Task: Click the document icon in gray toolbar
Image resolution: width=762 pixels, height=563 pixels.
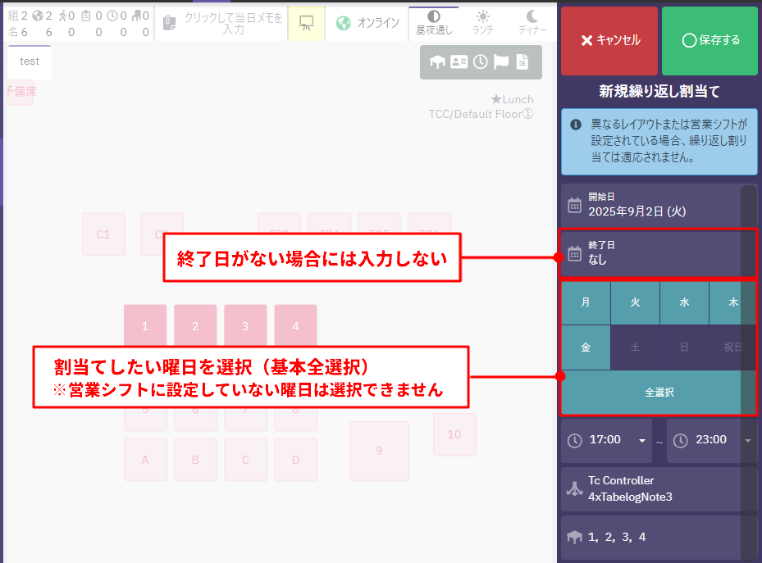Action: click(x=522, y=61)
